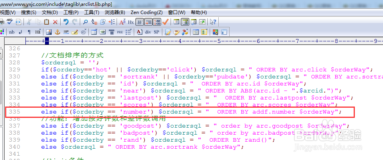
Task: Insert a horizontal rule
Action: point(66,32)
